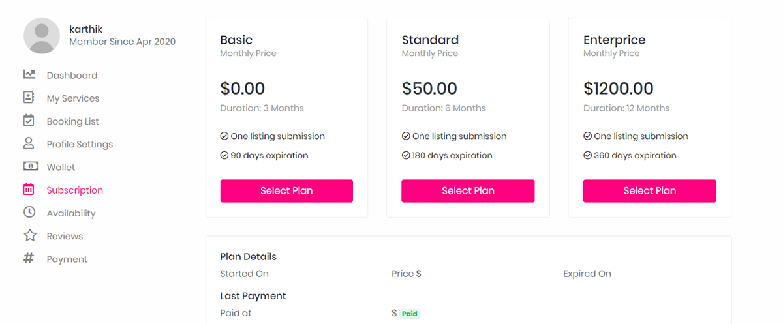Screen dimensions: 783x324
Task: Click the My Services icon
Action: pyautogui.click(x=29, y=97)
